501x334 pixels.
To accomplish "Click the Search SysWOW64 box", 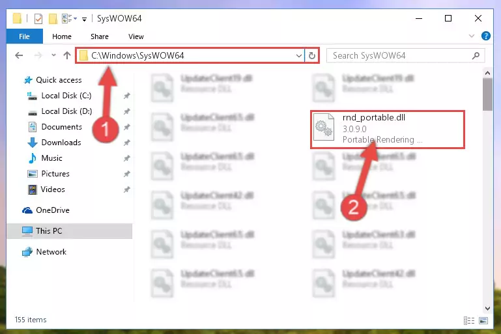I will (x=405, y=55).
